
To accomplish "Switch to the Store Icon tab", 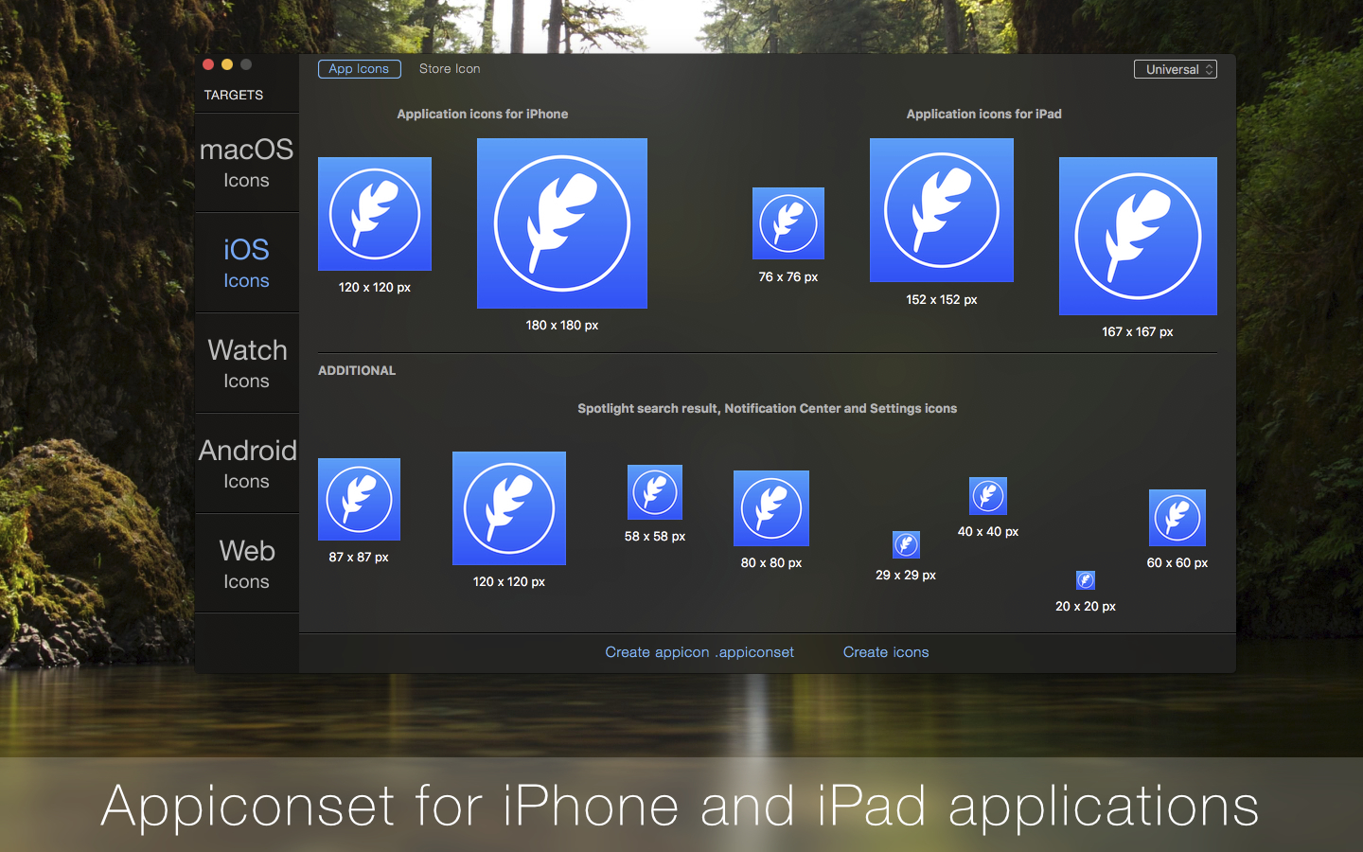I will 449,68.
